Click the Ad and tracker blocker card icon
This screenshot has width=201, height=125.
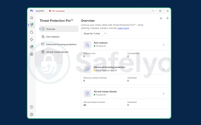(87, 93)
